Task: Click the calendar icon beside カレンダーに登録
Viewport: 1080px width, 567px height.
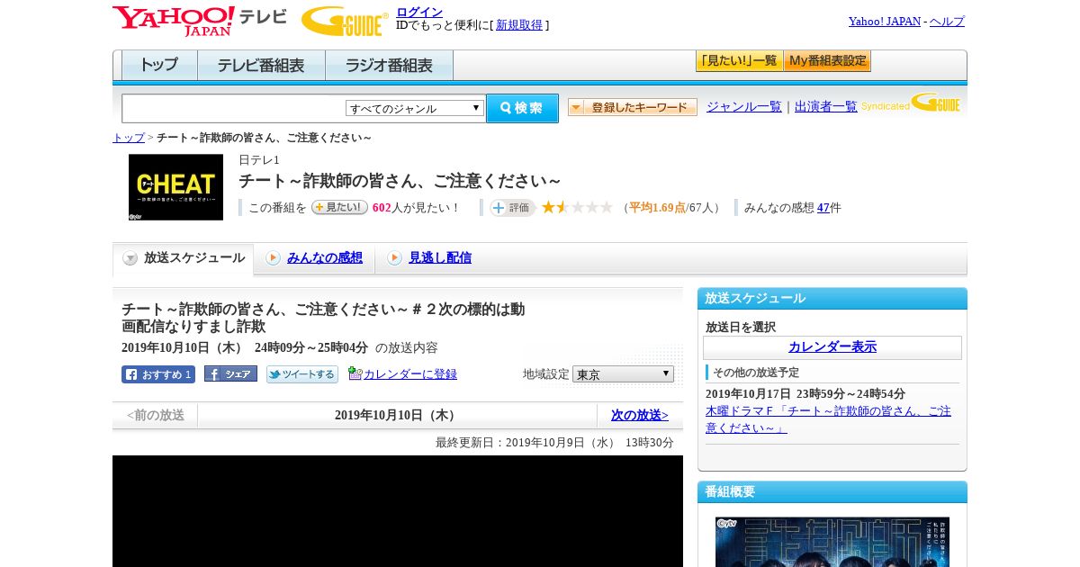Action: [355, 373]
